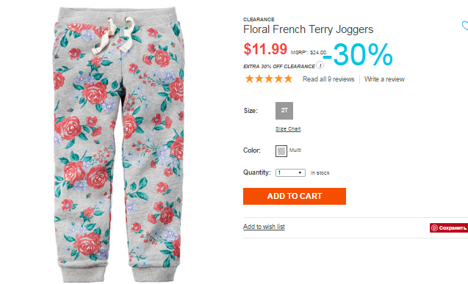468x284 pixels.
Task: Click the heart favorite icon
Action: 465,26
